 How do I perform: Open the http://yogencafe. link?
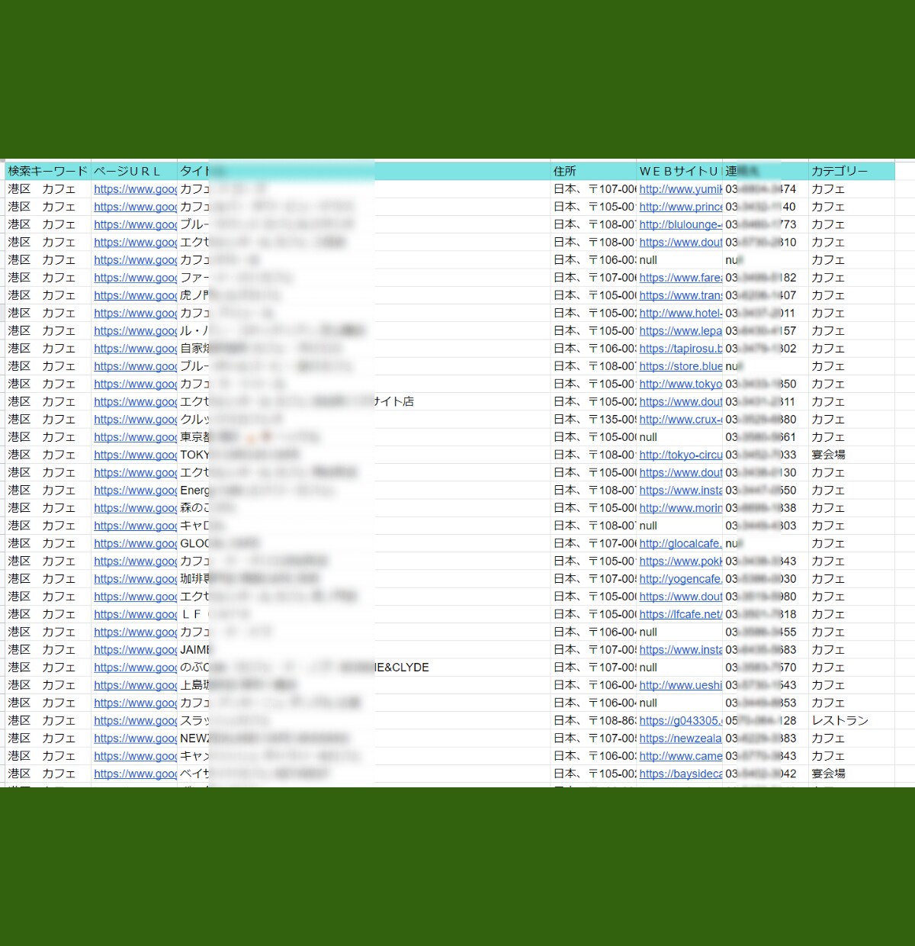point(681,579)
